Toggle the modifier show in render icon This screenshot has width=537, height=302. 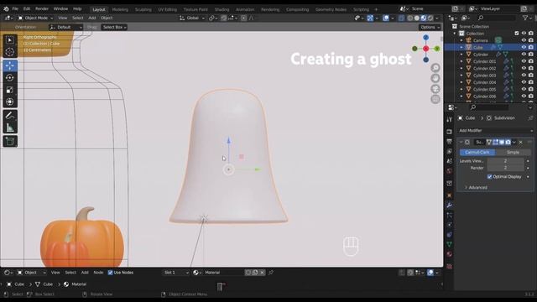coord(508,142)
